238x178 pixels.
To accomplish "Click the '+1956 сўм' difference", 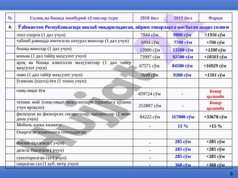I will pos(215,35).
